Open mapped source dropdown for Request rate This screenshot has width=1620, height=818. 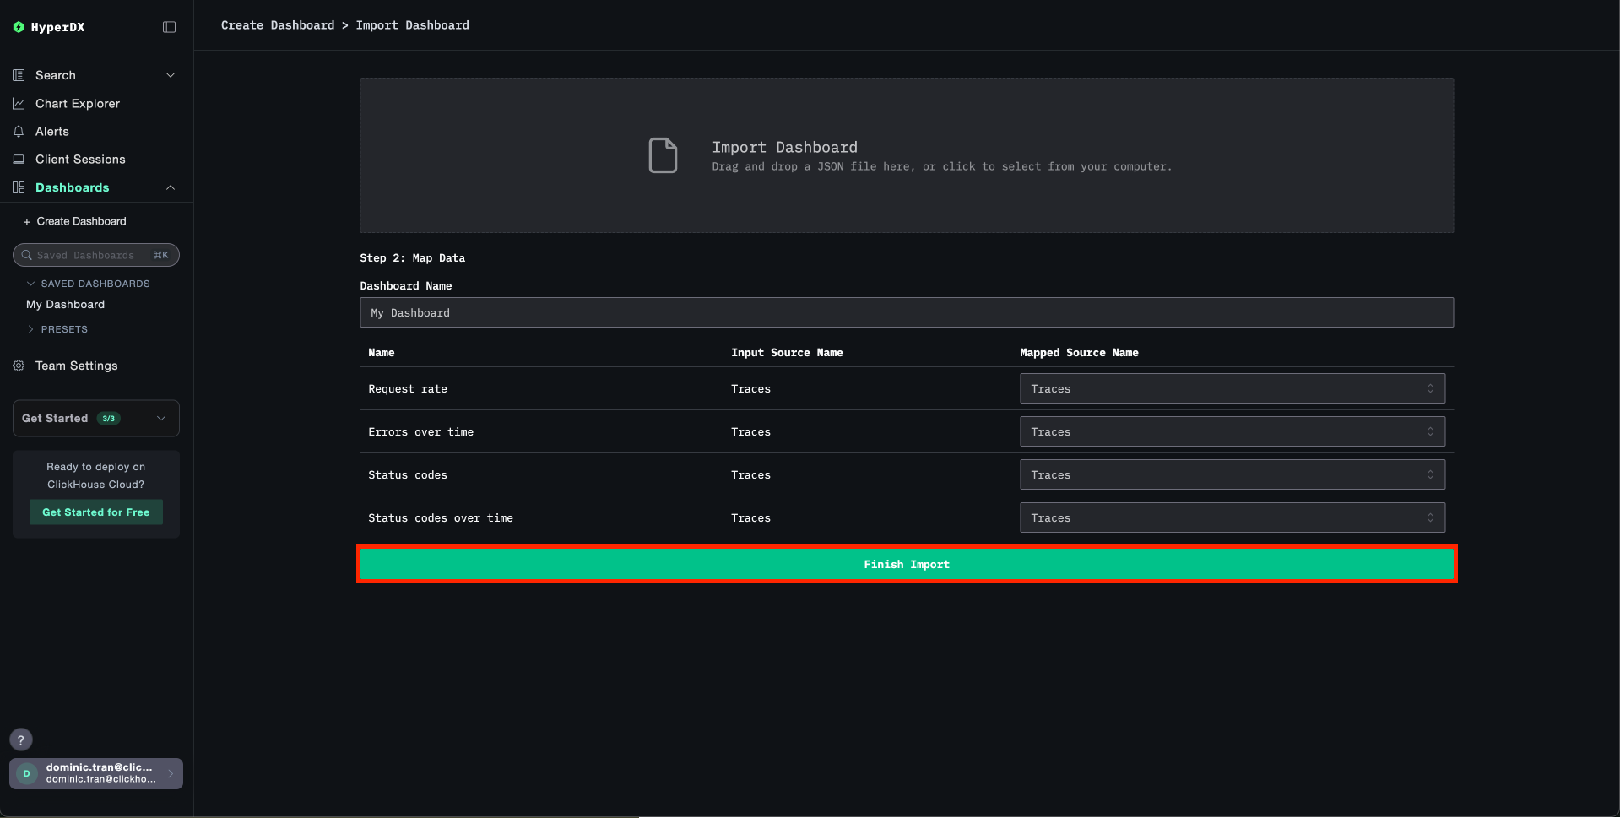click(x=1232, y=388)
